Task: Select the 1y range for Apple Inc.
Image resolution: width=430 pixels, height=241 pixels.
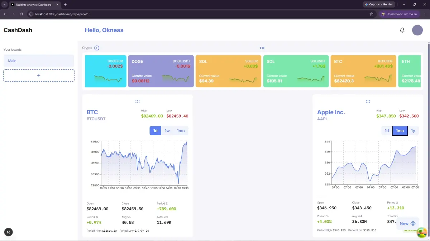Action: [413, 131]
